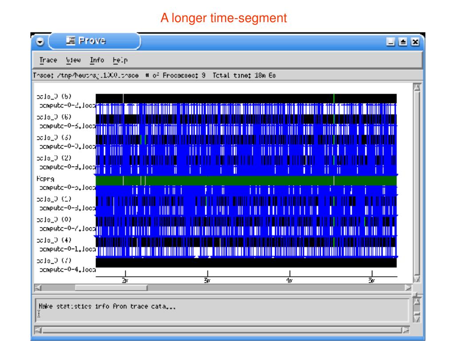Click the message log text area
This screenshot has width=455, height=341.
point(222,310)
